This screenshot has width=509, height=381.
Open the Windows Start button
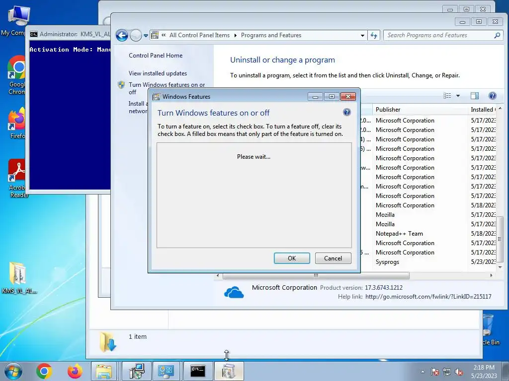coord(13,371)
